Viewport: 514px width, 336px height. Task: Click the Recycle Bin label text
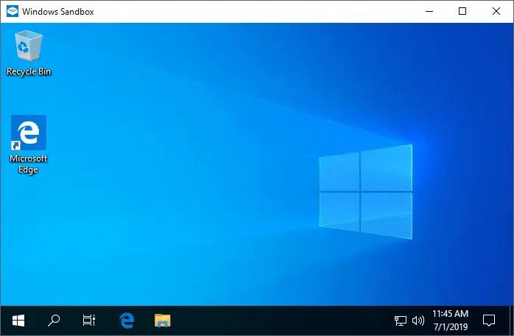pyautogui.click(x=29, y=71)
